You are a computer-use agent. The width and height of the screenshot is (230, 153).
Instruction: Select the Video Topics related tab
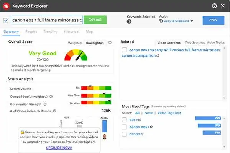tap(215, 42)
